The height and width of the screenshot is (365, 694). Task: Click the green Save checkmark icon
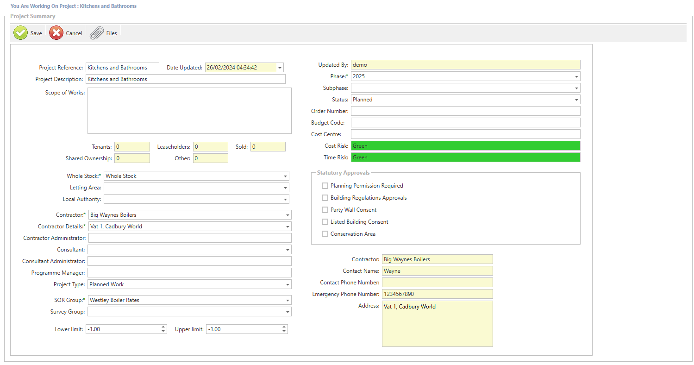[21, 33]
